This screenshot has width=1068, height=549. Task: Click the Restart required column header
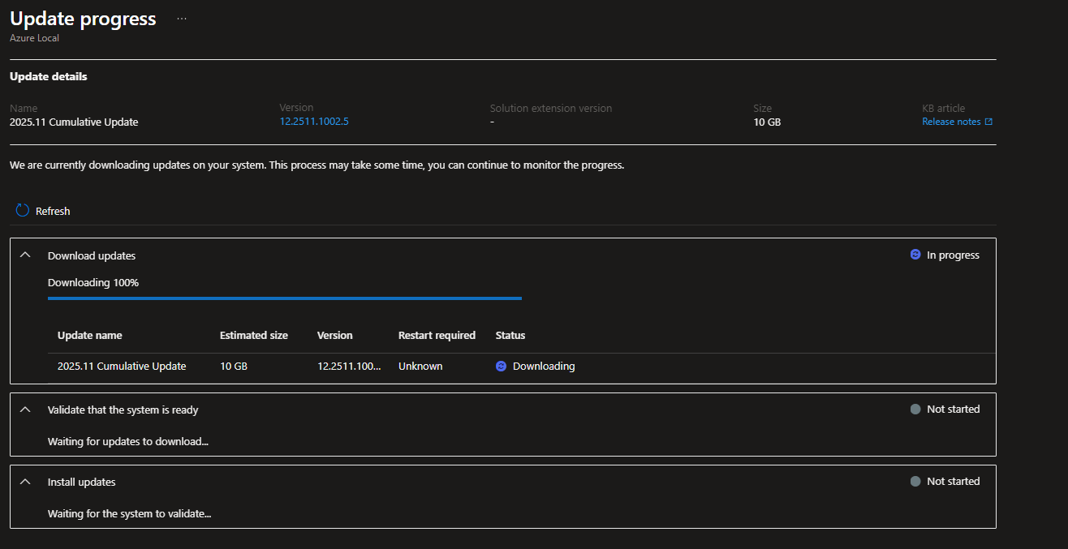tap(437, 335)
